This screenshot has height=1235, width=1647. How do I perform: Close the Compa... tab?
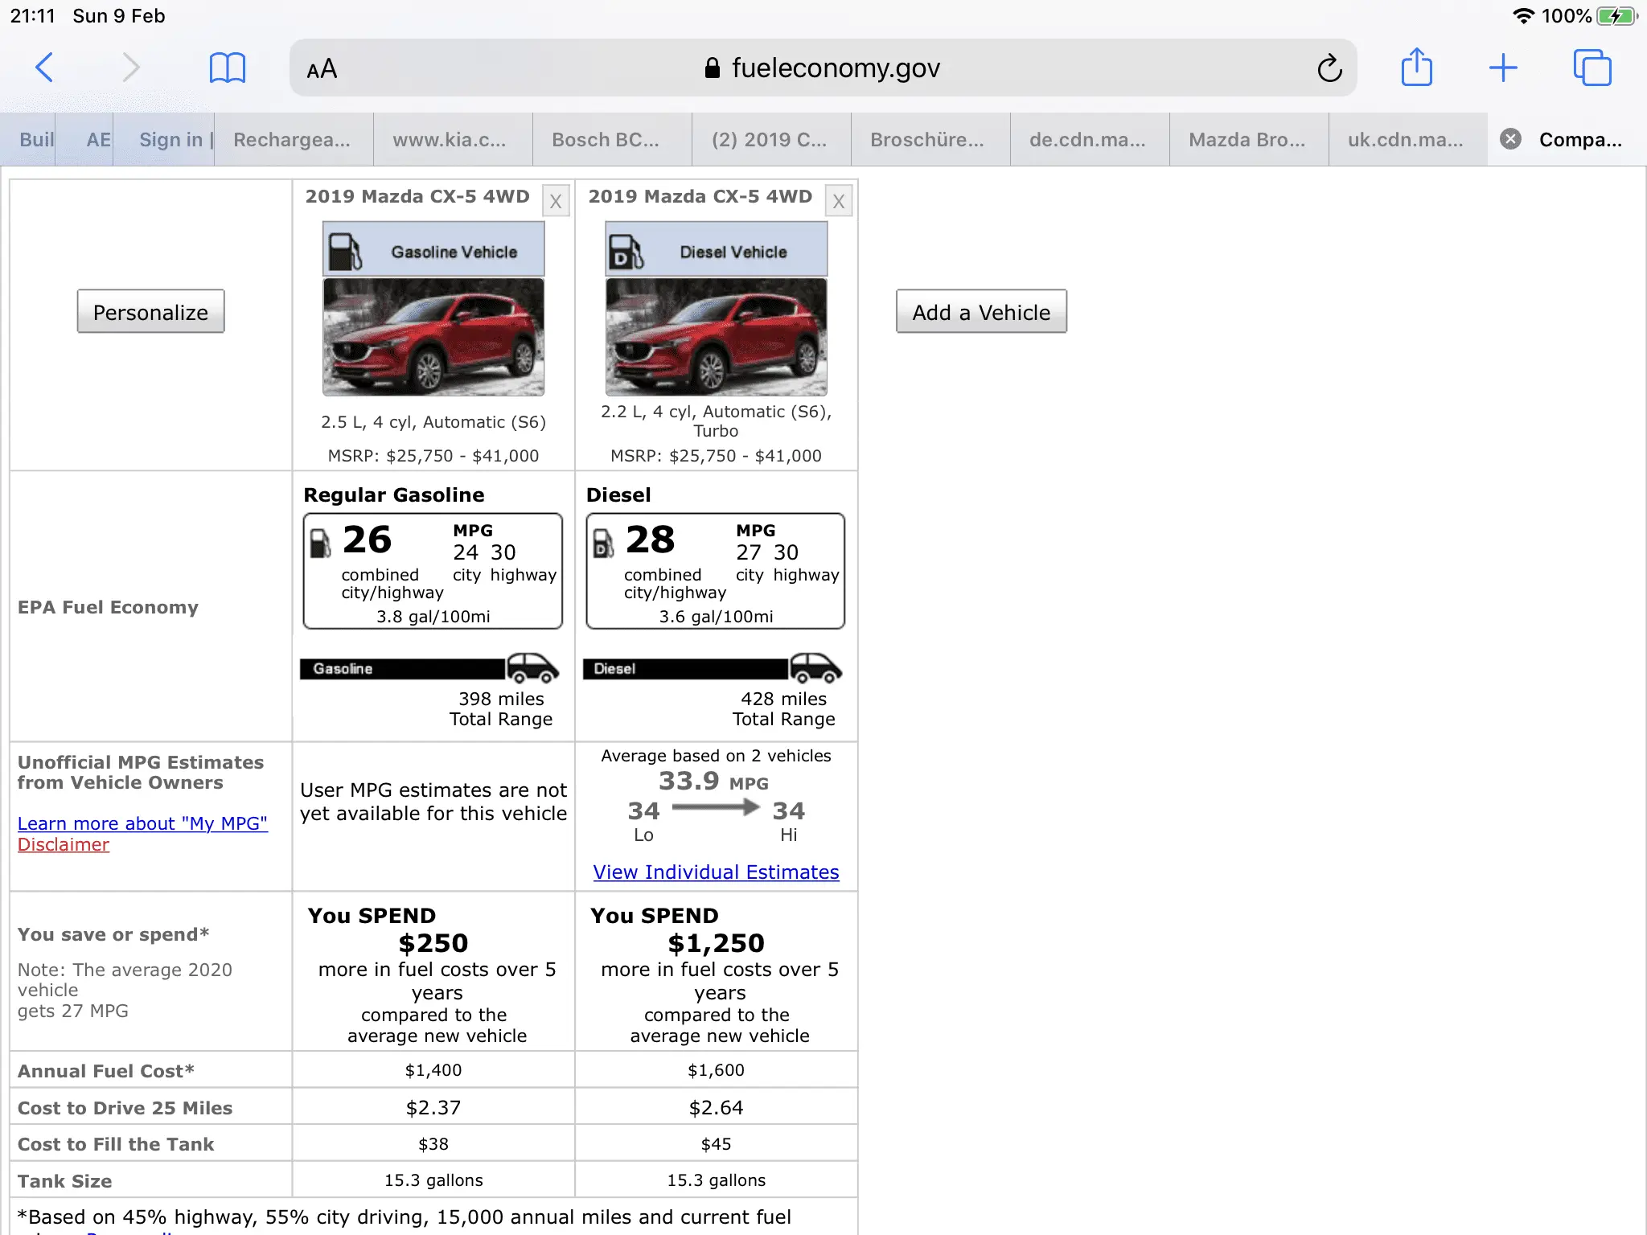pyautogui.click(x=1511, y=139)
